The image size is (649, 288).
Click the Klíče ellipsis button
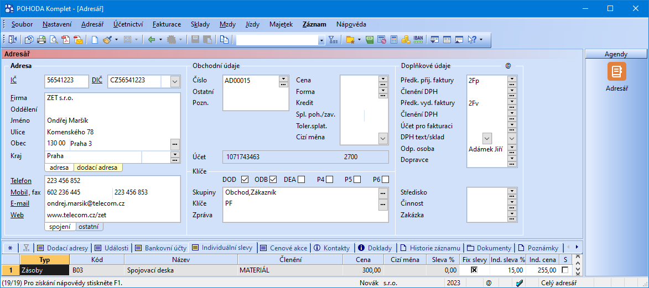click(x=383, y=203)
